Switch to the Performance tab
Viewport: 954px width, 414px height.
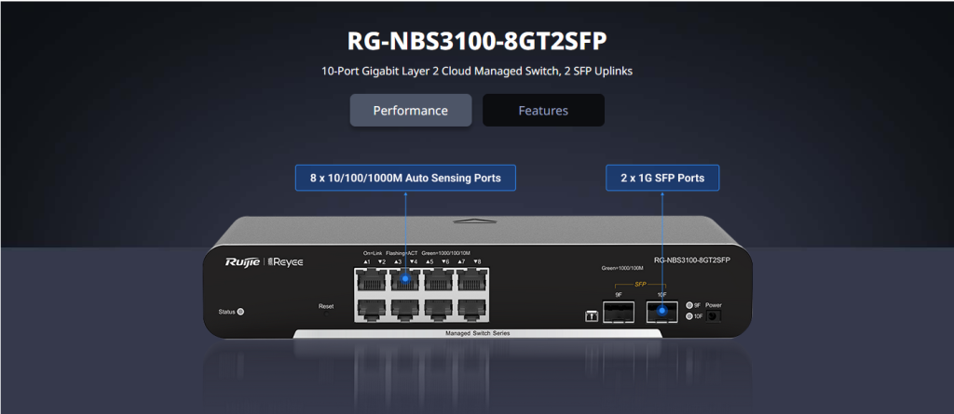point(411,110)
